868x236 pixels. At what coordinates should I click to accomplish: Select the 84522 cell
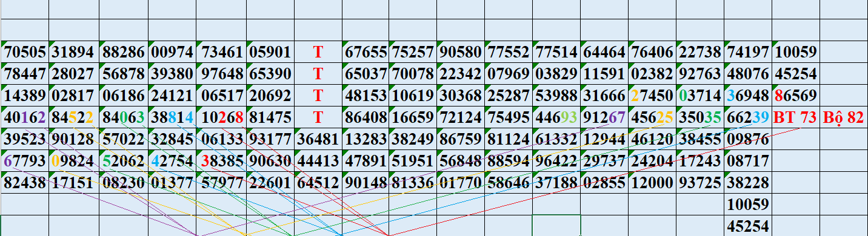(x=74, y=117)
